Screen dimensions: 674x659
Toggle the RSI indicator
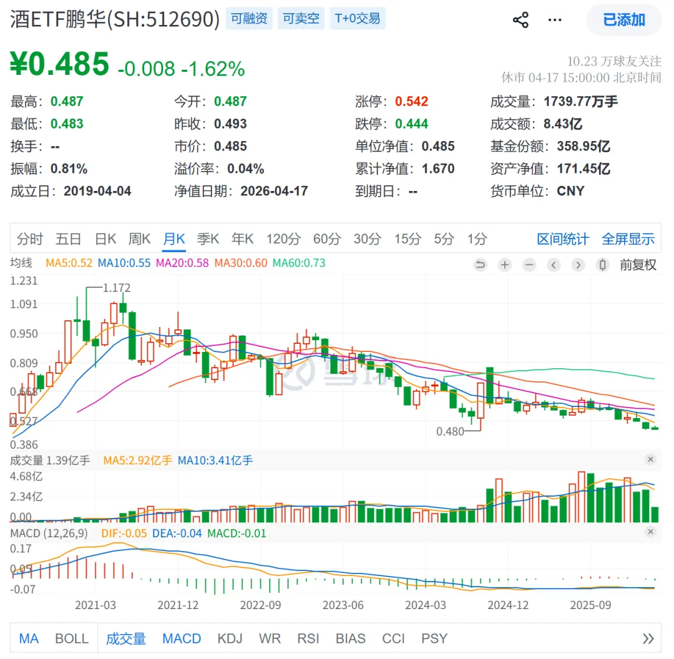308,638
